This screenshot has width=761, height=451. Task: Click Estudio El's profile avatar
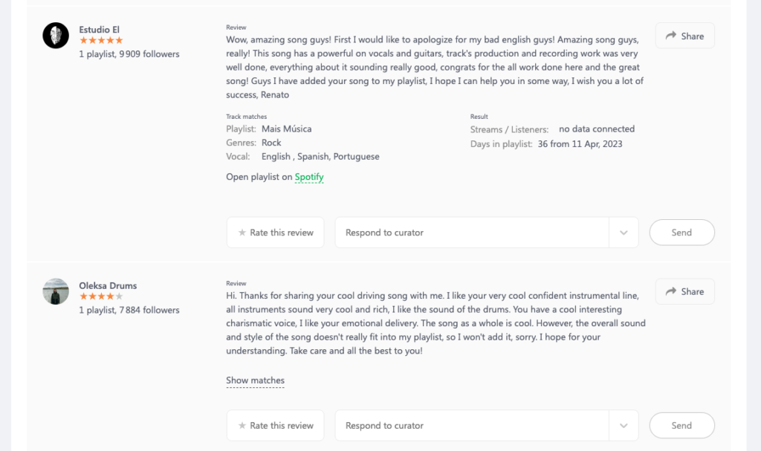[56, 36]
